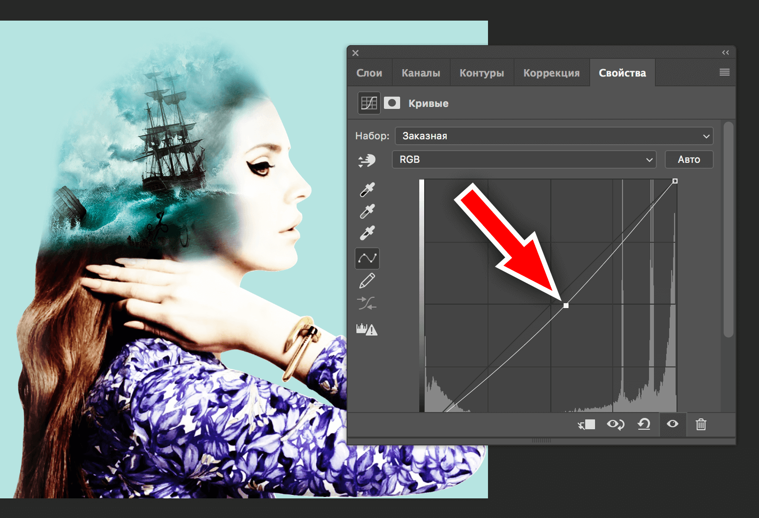This screenshot has height=518, width=759.
Task: Click the midpoint control point on curve
Action: (566, 306)
